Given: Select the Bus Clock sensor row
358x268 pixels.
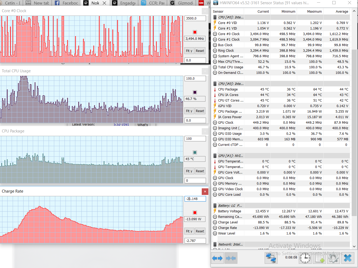Looking at the screenshot, I should (x=281, y=45).
